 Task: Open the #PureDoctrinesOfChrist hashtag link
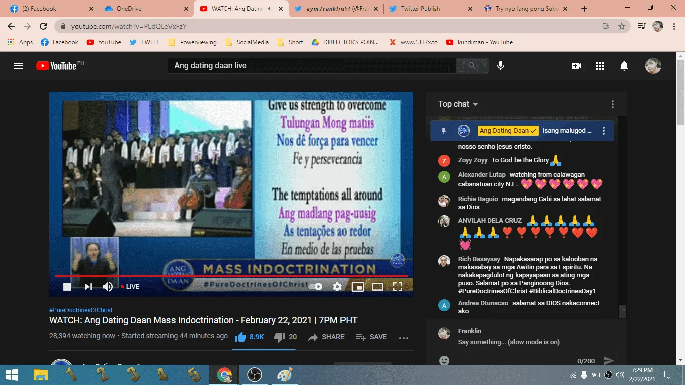(x=81, y=310)
